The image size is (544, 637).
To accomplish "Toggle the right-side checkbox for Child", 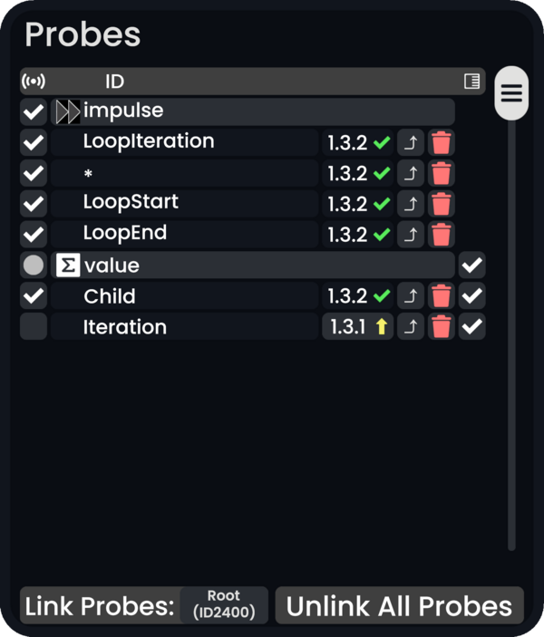I will [x=472, y=295].
